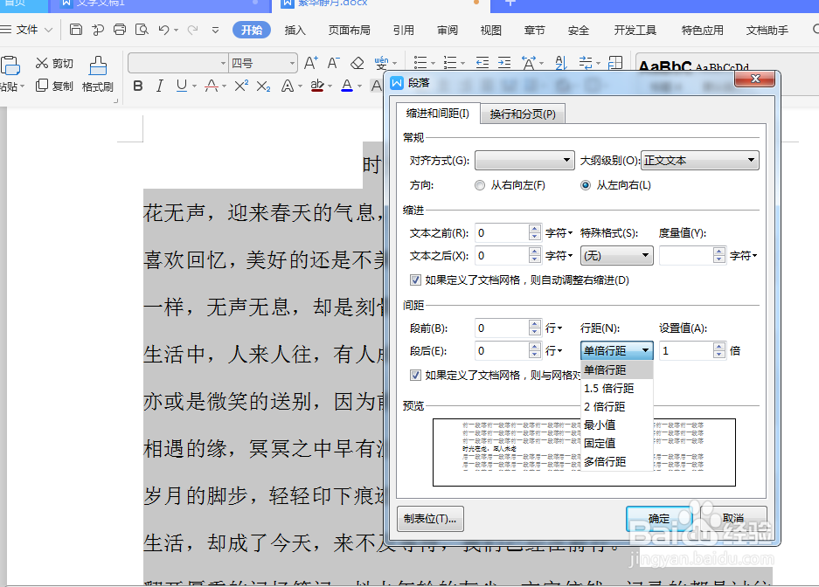Image resolution: width=819 pixels, height=587 pixels.
Task: Select the 从左向右(L) radio button
Action: click(586, 185)
